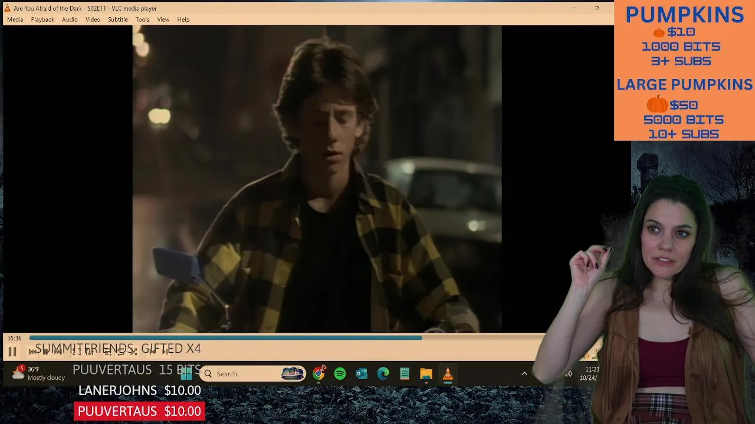
Task: Click the small pumpkin icon beside $10
Action: point(659,32)
